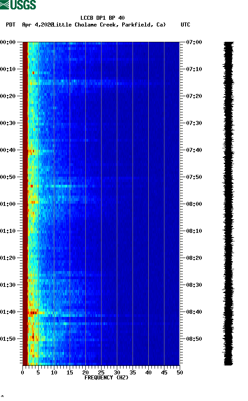The image size is (248, 401).
Task: Click the 5 Hz frequency tick label
Action: (x=38, y=373)
